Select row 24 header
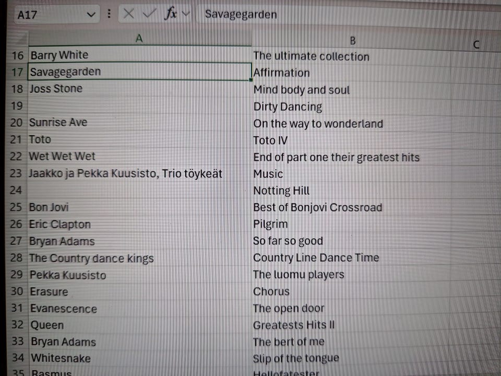501x376 pixels. coord(16,190)
